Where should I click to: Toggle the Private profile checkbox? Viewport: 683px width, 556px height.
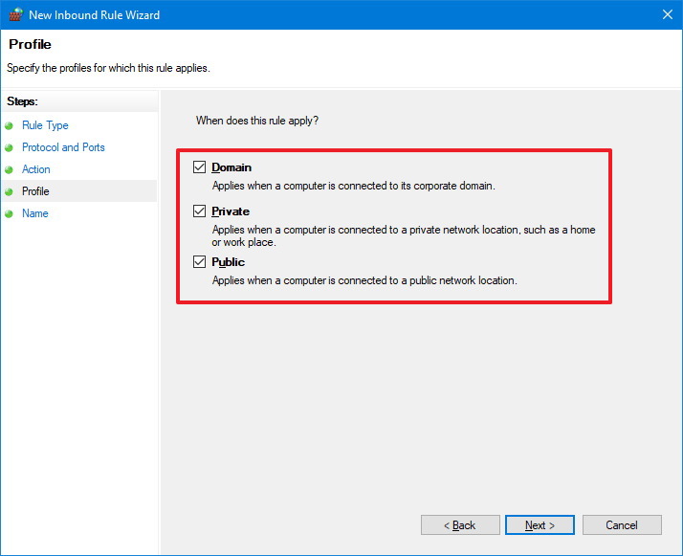(200, 211)
